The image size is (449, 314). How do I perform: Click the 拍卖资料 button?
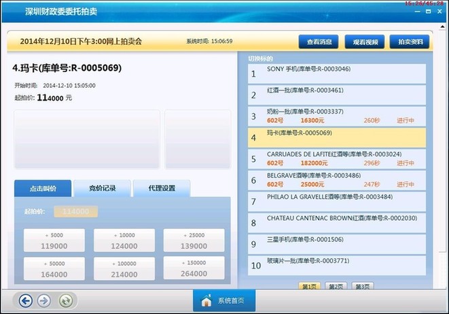click(410, 41)
